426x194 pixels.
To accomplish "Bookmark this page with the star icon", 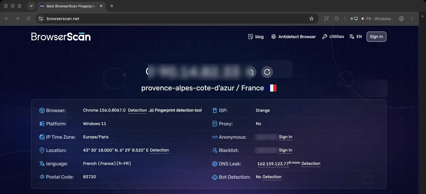I will tap(312, 19).
